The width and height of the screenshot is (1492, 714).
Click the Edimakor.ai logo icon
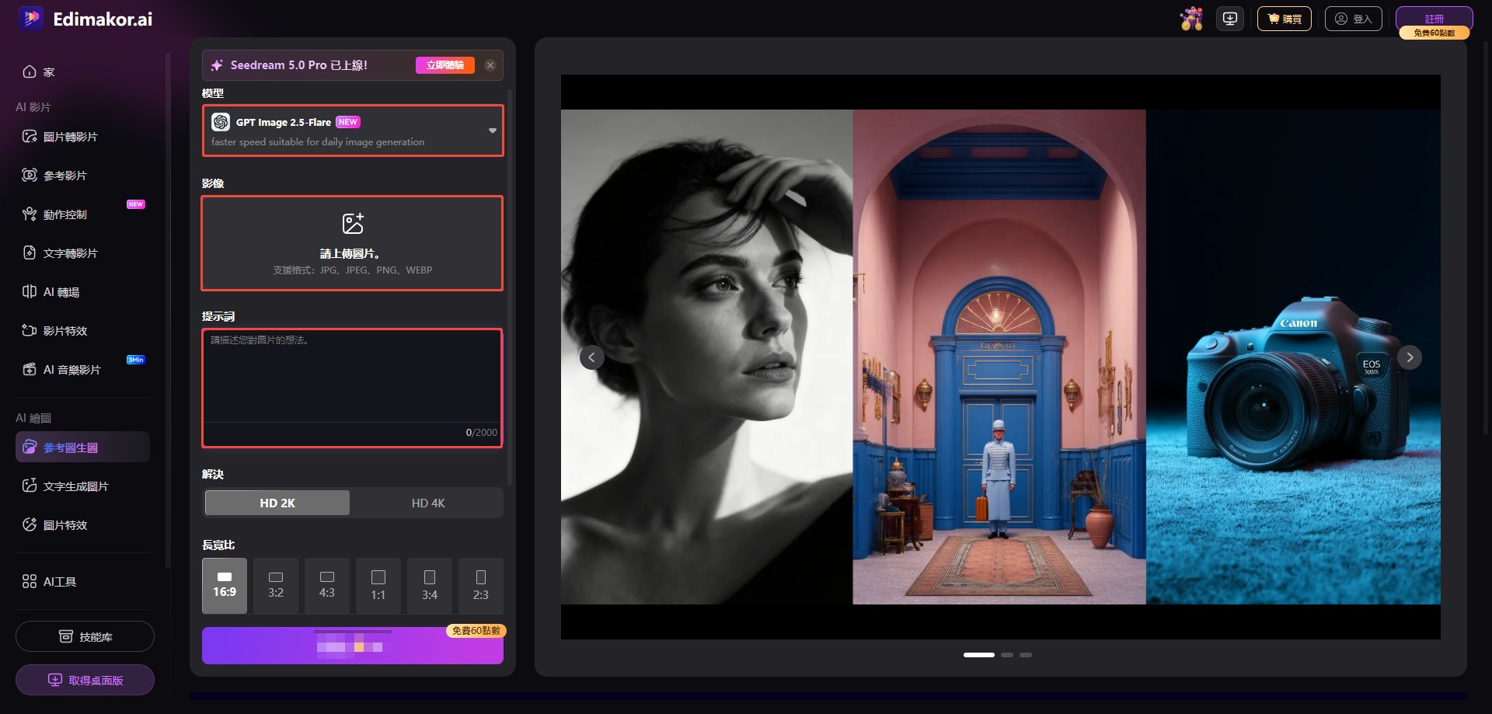[32, 19]
